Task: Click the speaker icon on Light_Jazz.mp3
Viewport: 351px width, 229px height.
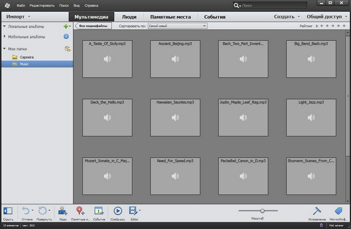Action: 311,117
